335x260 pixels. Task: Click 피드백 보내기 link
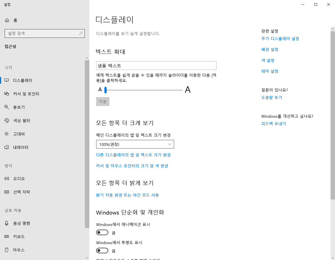click(x=273, y=123)
